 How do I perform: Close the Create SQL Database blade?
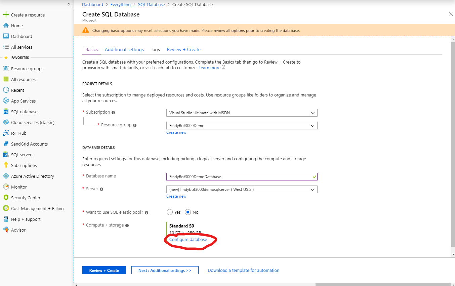click(x=451, y=14)
